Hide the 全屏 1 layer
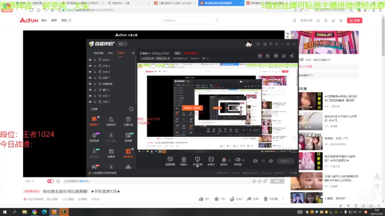This screenshot has height=216, width=385. [90, 78]
